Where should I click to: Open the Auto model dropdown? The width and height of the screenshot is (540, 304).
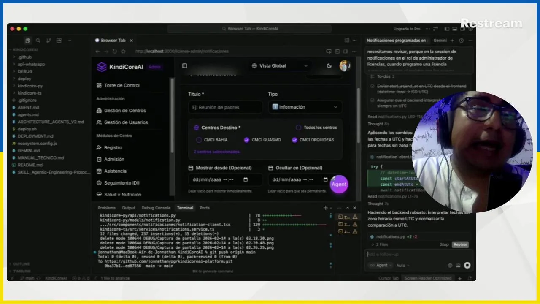pos(402,265)
